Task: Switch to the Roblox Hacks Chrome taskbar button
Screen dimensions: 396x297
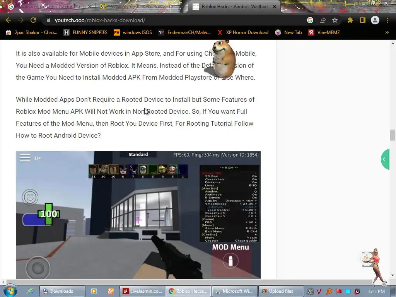Action: tap(188, 291)
